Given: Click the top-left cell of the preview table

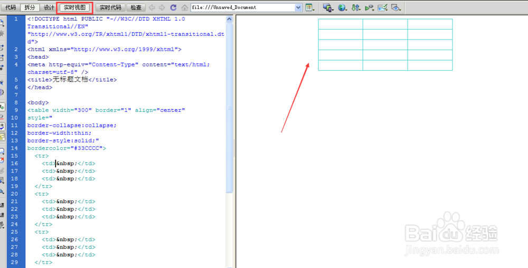Looking at the screenshot, I should tap(341, 24).
